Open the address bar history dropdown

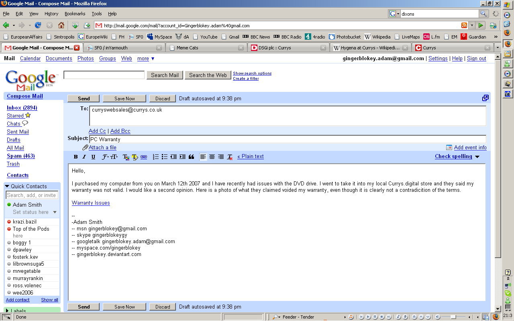tap(472, 25)
